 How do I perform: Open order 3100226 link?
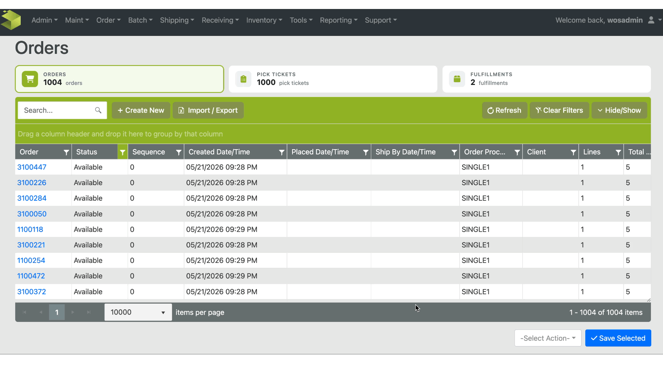click(32, 183)
